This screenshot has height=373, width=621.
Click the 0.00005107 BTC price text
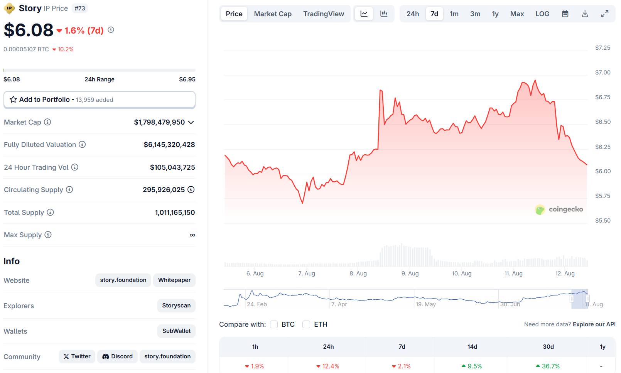coord(26,49)
